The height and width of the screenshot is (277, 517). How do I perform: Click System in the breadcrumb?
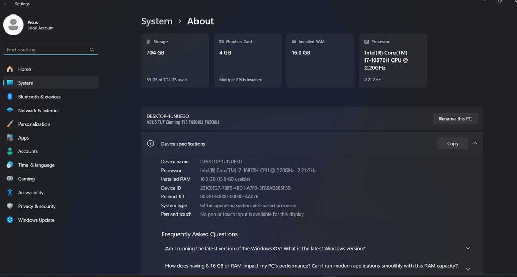(157, 21)
